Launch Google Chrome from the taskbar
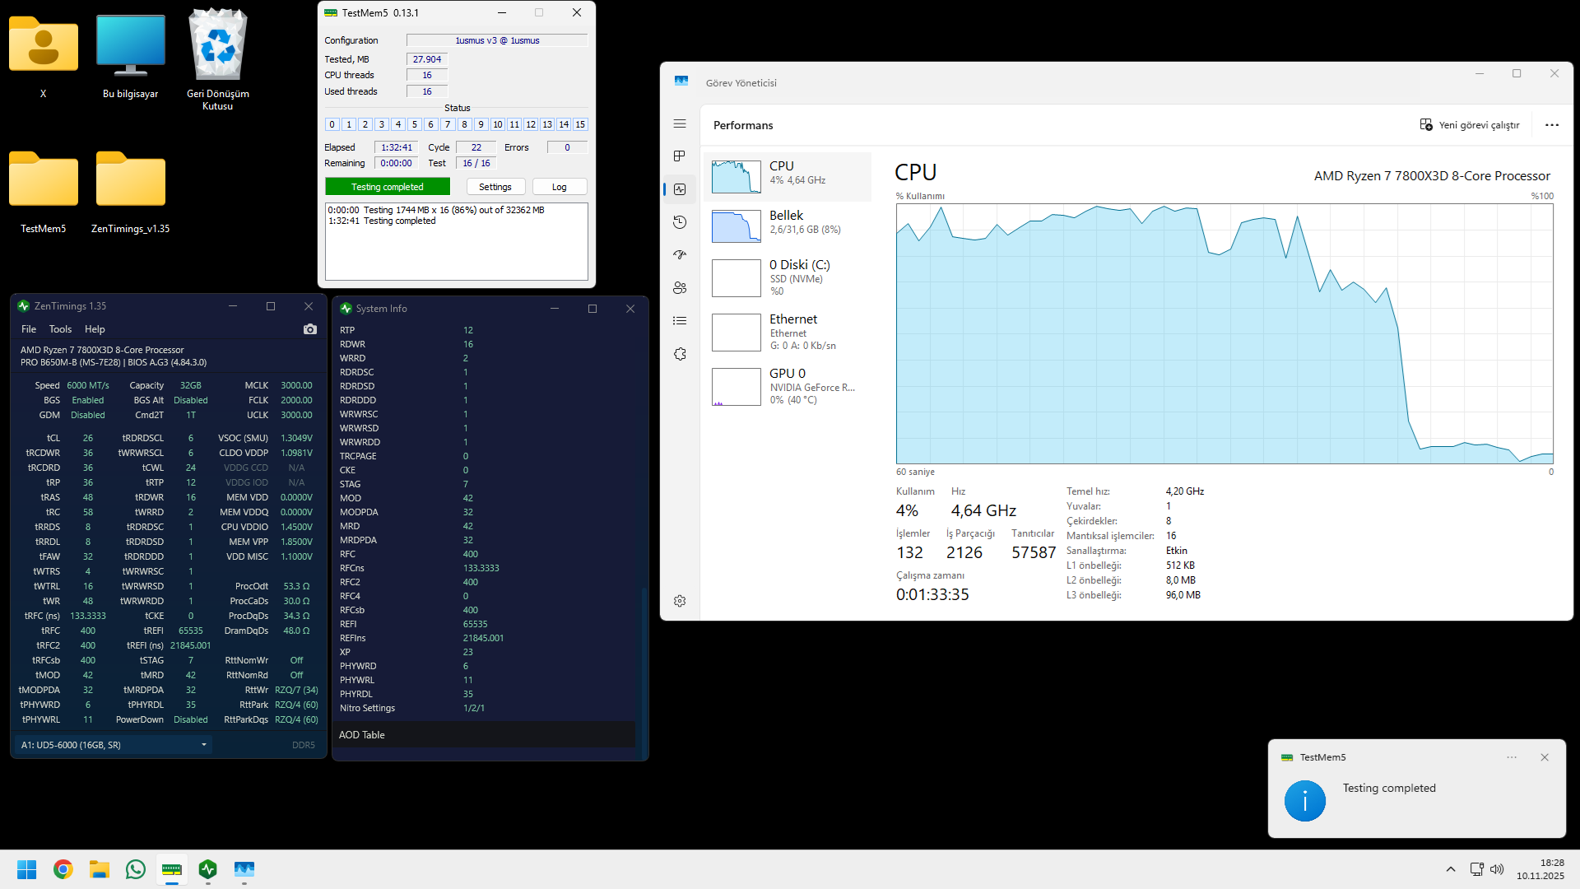Viewport: 1580px width, 889px height. tap(63, 869)
